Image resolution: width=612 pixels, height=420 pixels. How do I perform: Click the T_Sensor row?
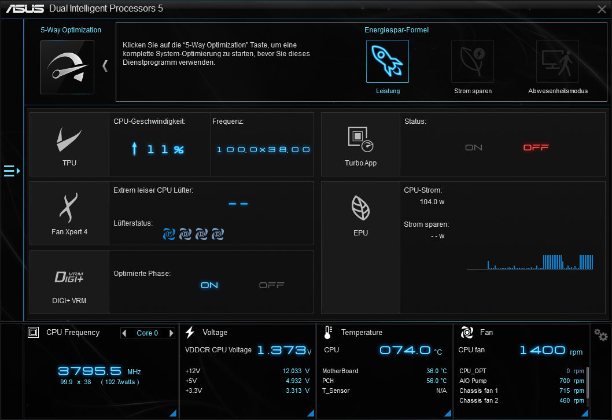pyautogui.click(x=385, y=390)
